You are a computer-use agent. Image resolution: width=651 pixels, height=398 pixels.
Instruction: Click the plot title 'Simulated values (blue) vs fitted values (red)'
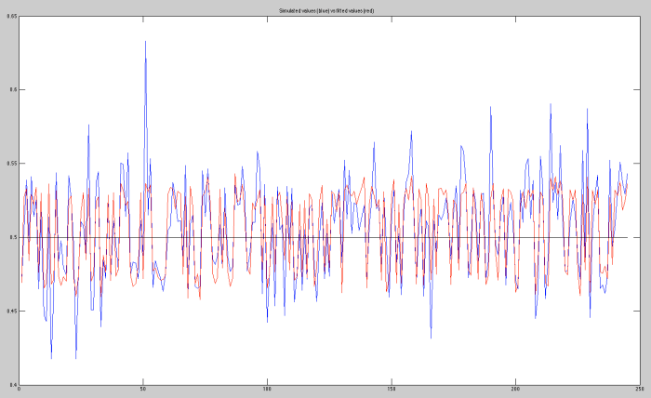[328, 9]
